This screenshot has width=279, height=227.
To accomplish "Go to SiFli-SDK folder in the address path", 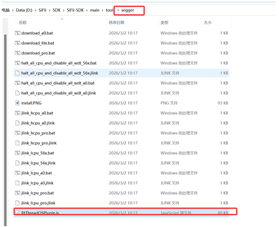I will tap(75, 10).
